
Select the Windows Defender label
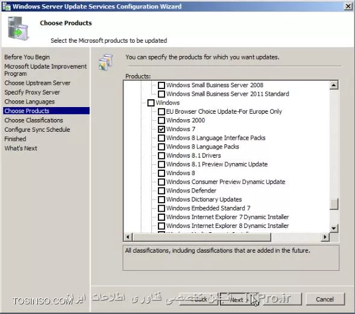(191, 191)
